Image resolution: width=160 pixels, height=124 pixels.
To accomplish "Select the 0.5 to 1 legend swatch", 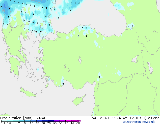I will 10,121.
